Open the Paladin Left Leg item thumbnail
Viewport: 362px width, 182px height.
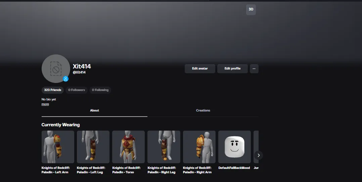coord(93,147)
